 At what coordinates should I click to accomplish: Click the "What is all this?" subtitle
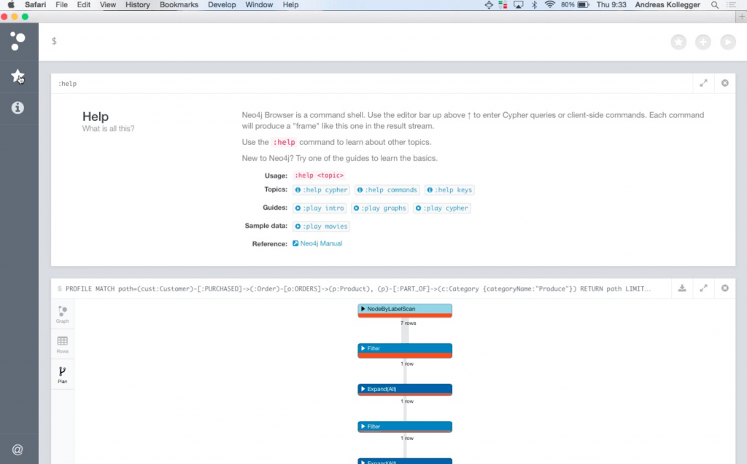tap(109, 128)
